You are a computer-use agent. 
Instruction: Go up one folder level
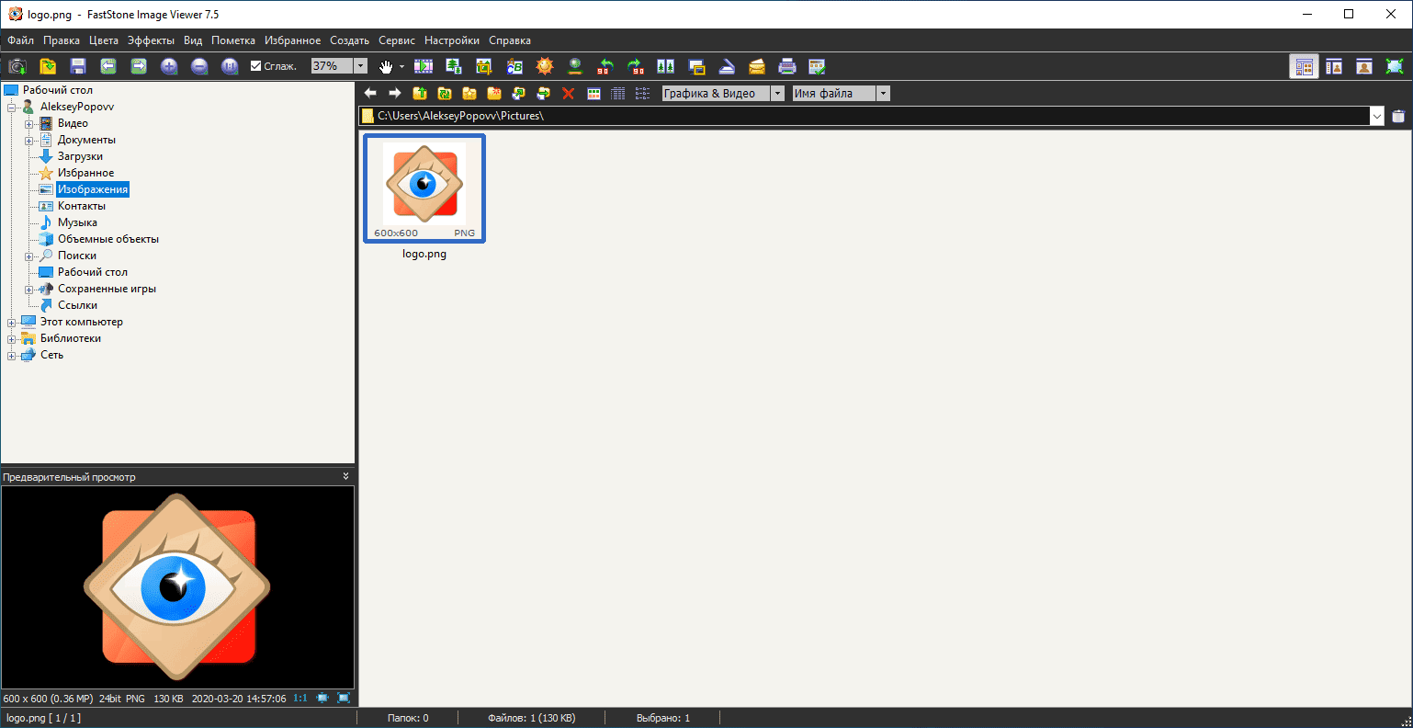tap(420, 93)
